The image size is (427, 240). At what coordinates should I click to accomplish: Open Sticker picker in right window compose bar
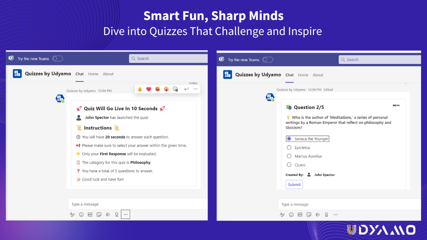[x=309, y=215]
